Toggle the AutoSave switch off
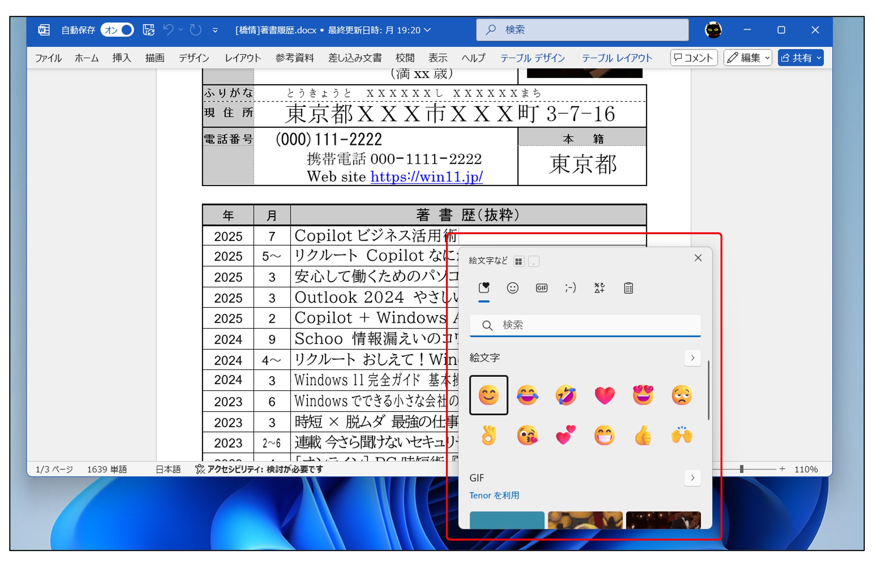 click(x=118, y=30)
